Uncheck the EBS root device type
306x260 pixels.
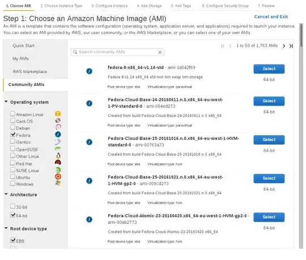point(13,240)
